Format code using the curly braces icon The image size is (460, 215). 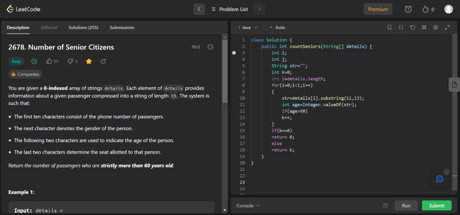[401, 27]
